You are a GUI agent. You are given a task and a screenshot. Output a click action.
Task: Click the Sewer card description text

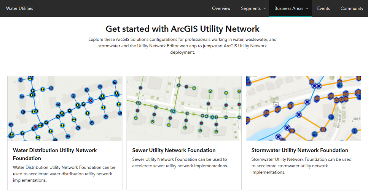pos(180,162)
